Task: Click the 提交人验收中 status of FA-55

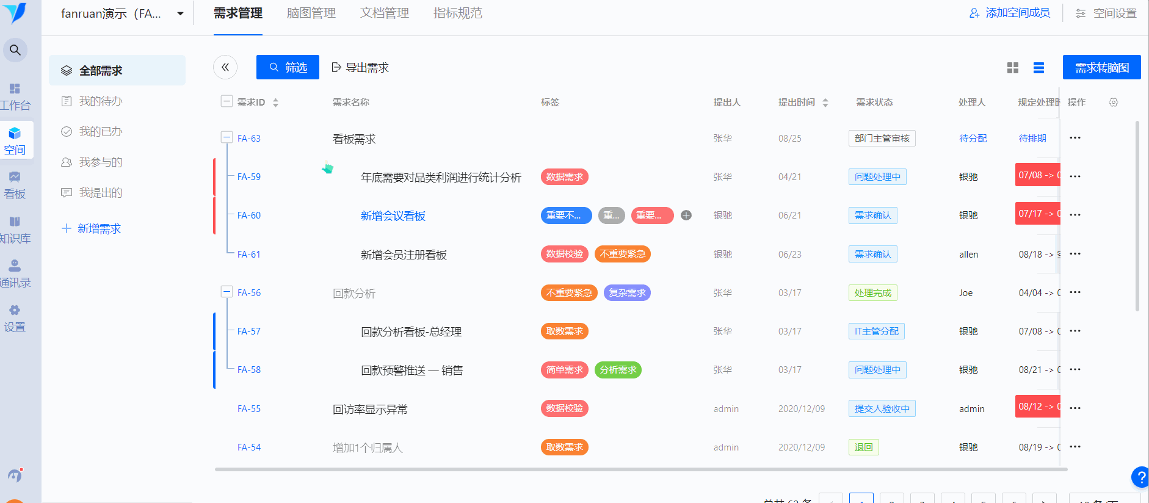Action: (882, 409)
